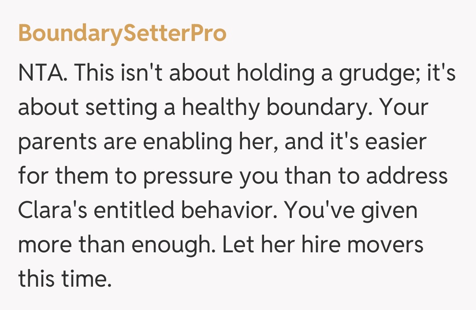This screenshot has width=476, height=310.
Task: Click the word "given" in the comment
Action: point(390,211)
